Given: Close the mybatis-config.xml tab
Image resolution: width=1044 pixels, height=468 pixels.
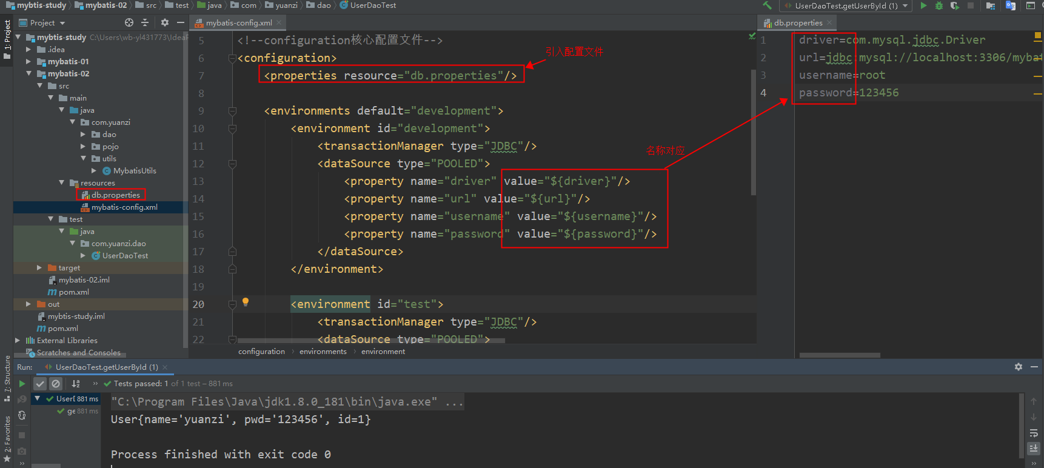Looking at the screenshot, I should click(279, 22).
